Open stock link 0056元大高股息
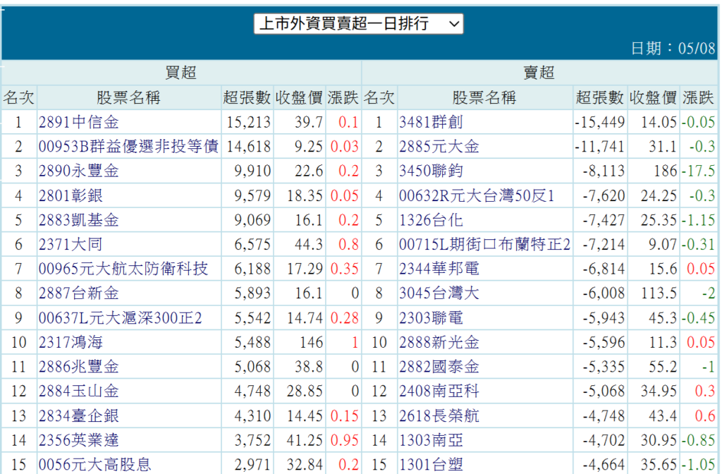This screenshot has width=722, height=474. pyautogui.click(x=95, y=465)
